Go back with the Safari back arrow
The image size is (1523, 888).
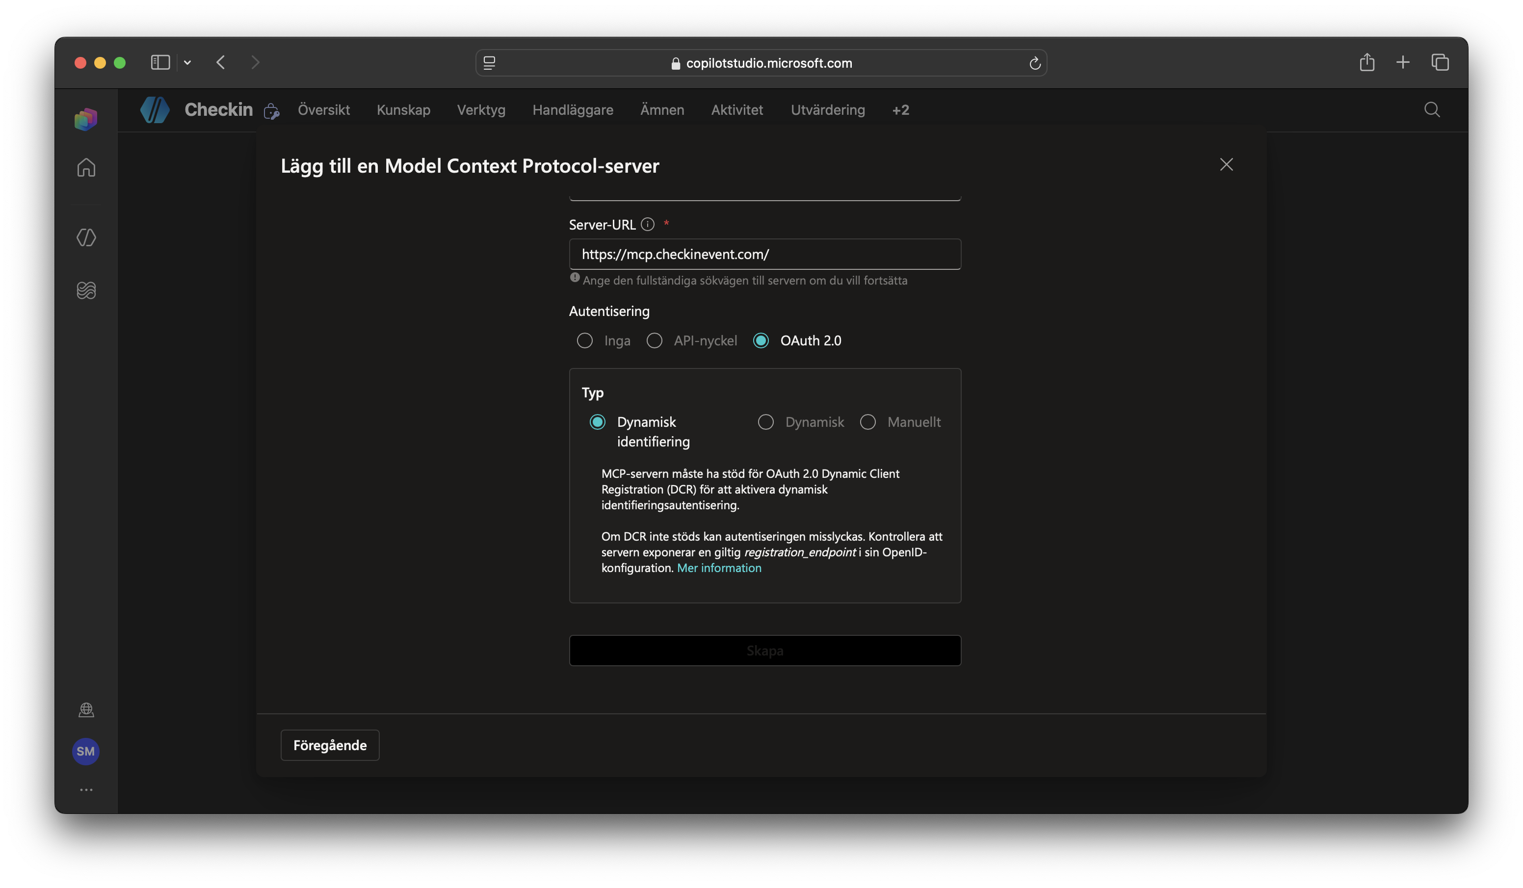pos(221,62)
